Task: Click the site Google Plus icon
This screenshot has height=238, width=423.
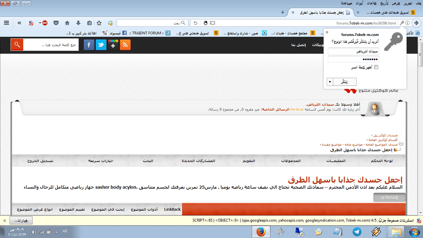Action: (x=113, y=45)
